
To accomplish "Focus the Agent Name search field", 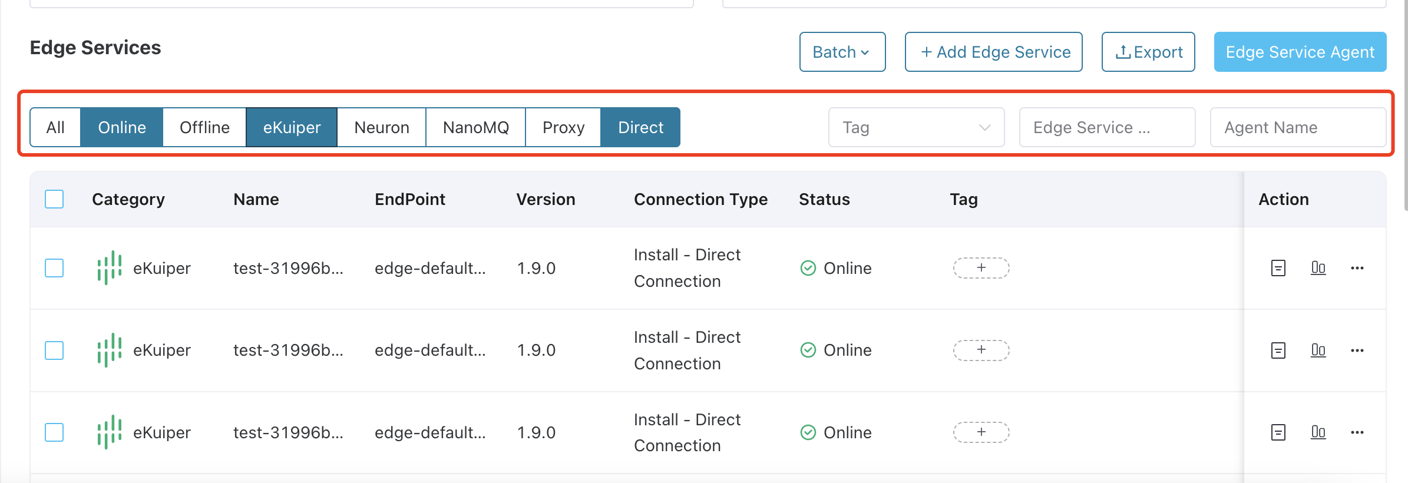I will [1298, 127].
